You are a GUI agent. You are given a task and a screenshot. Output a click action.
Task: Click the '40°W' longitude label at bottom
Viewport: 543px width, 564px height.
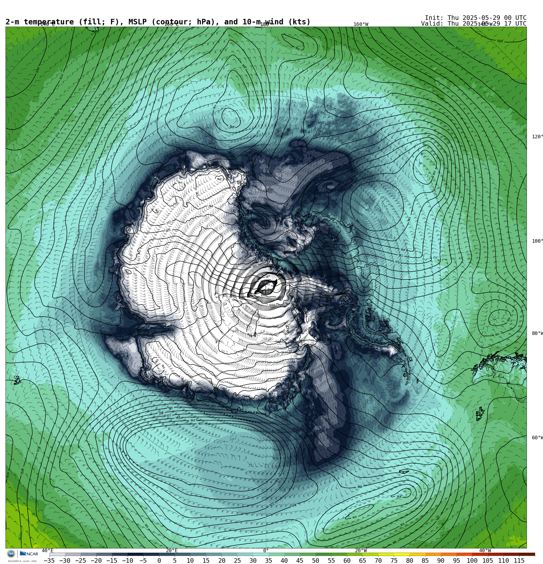(485, 550)
